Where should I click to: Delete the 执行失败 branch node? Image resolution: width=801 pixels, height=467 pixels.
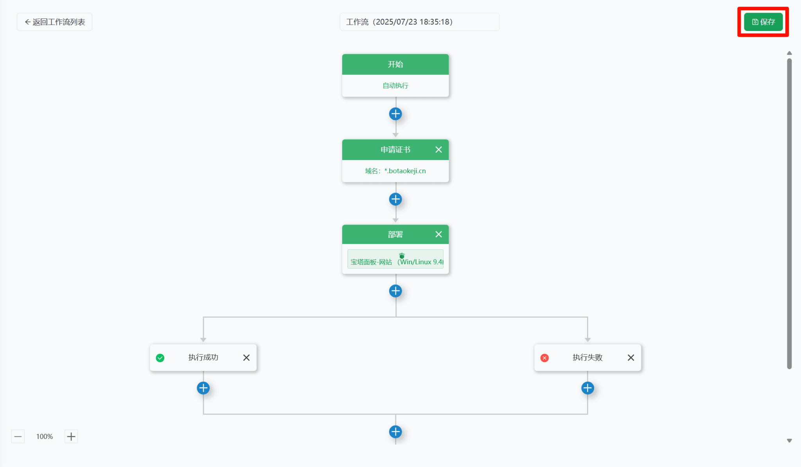tap(630, 357)
